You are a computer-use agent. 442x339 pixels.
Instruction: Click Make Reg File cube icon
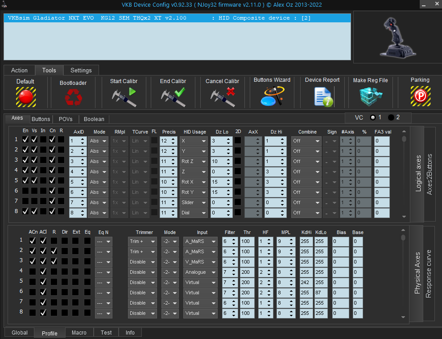point(371,96)
